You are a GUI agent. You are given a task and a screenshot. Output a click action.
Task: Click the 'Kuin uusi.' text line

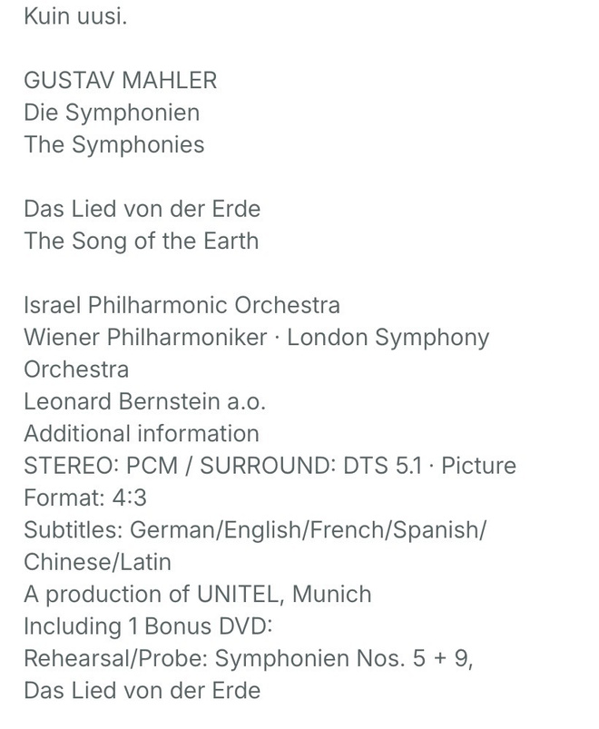point(75,16)
